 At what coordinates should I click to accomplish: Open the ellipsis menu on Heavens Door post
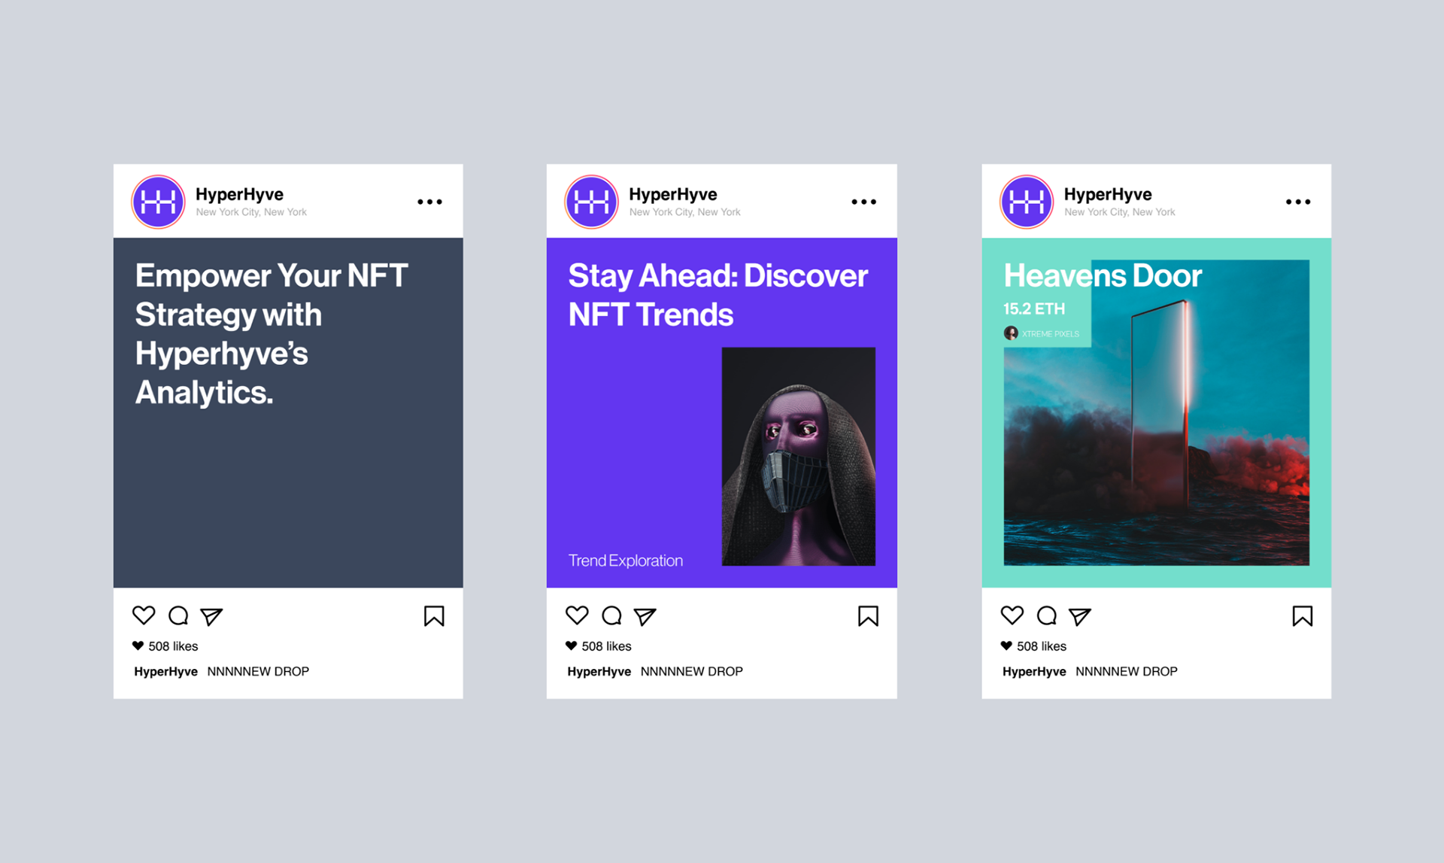pyautogui.click(x=1298, y=202)
